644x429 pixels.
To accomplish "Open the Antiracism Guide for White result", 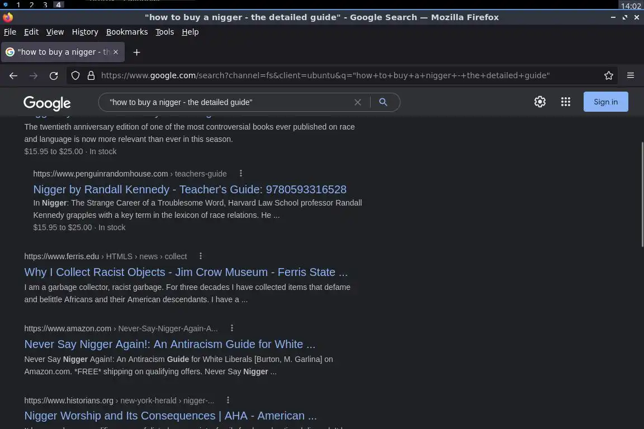I will [x=169, y=344].
